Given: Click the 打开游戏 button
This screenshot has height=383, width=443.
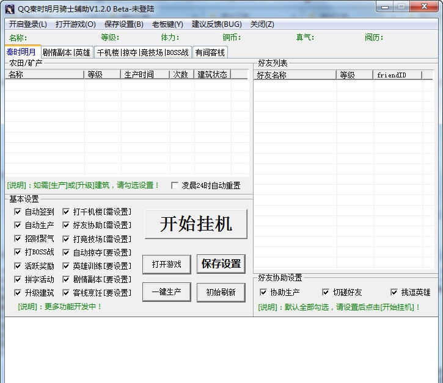Looking at the screenshot, I should [x=167, y=264].
